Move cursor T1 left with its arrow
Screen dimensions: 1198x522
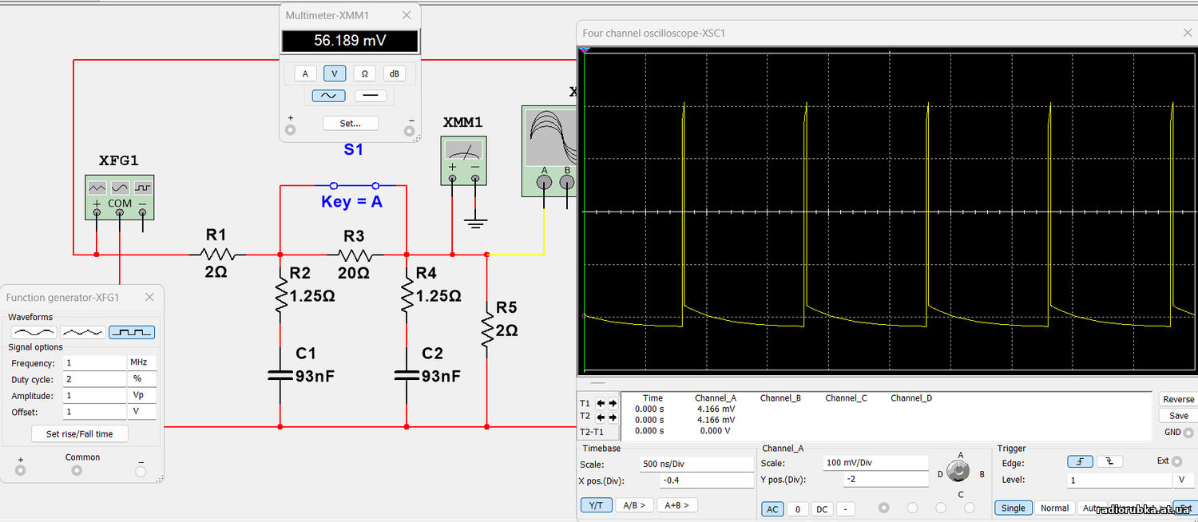click(x=601, y=403)
